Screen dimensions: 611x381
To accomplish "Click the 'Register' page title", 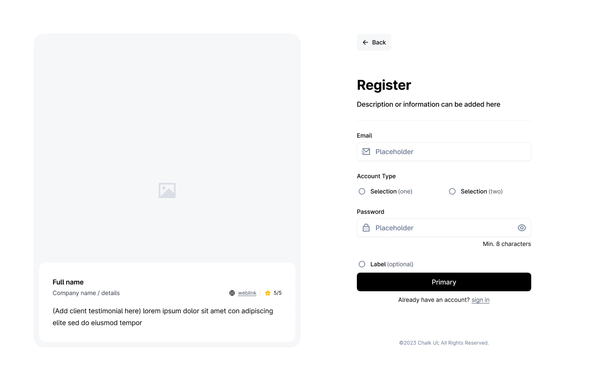I will click(x=384, y=85).
